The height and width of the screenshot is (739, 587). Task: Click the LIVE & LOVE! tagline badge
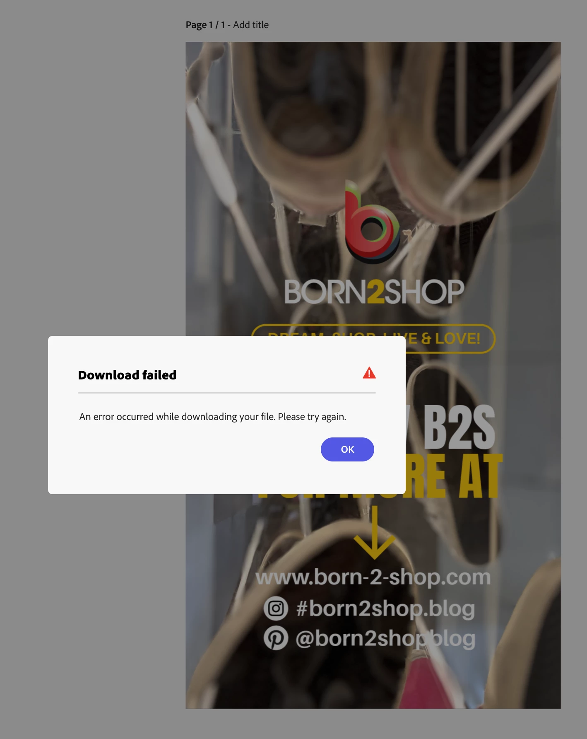pyautogui.click(x=450, y=339)
